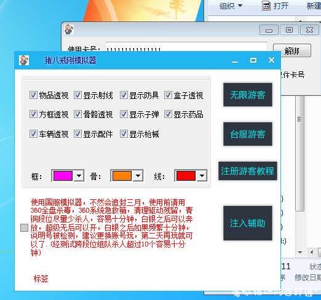Open the 组织 menu in Explorer

click(x=231, y=6)
